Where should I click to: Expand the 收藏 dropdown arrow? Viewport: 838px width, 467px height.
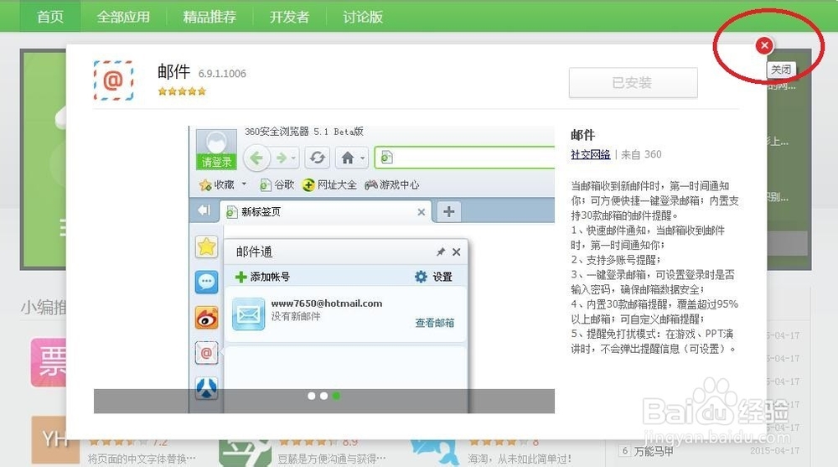coord(244,184)
